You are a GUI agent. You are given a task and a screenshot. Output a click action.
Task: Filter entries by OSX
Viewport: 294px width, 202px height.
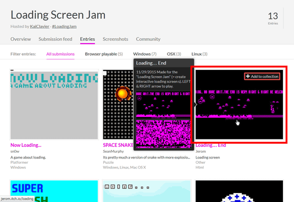pos(174,54)
